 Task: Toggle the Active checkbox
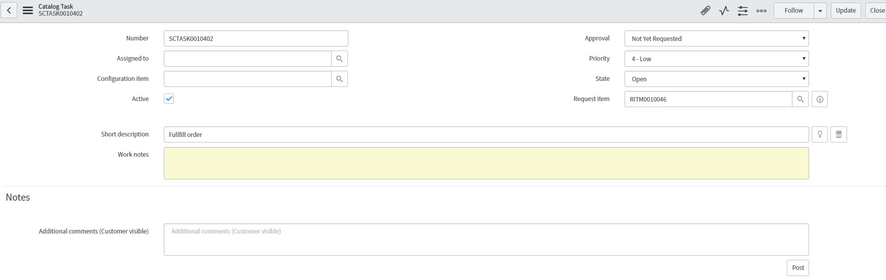pyautogui.click(x=169, y=99)
